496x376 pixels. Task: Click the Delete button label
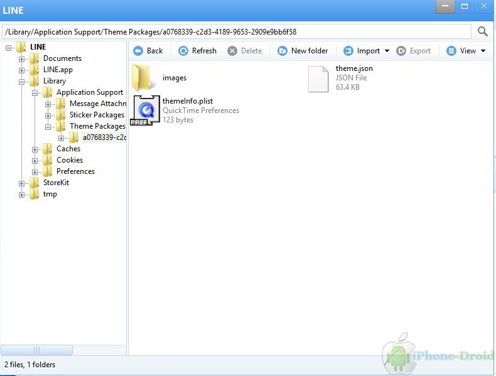[x=252, y=51]
